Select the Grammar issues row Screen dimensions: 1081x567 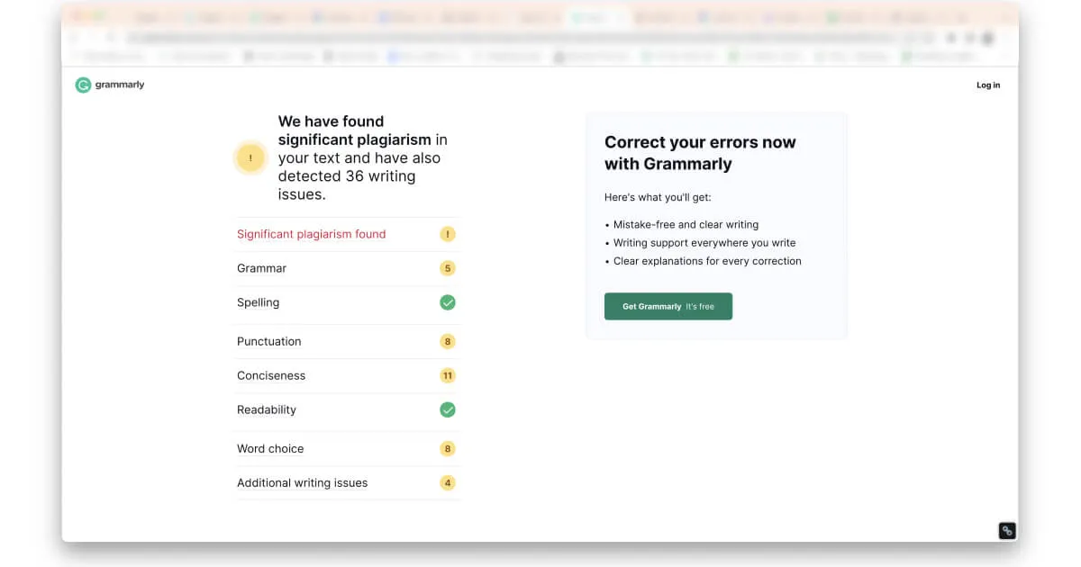261,268
